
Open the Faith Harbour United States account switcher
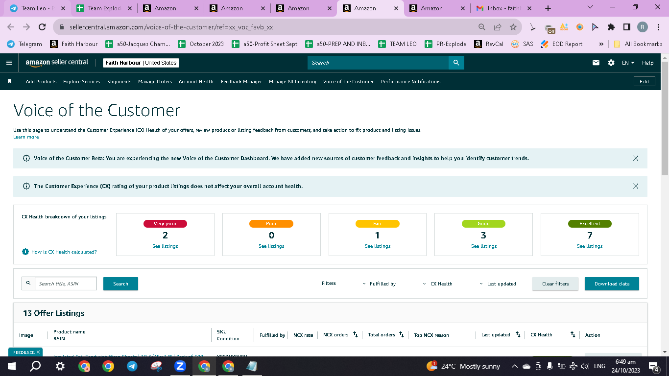pyautogui.click(x=141, y=63)
